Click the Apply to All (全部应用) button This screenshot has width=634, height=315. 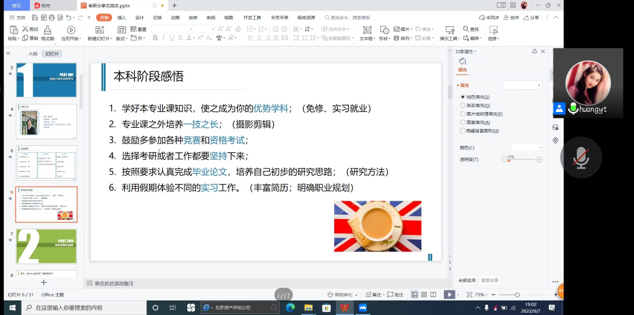[467, 281]
